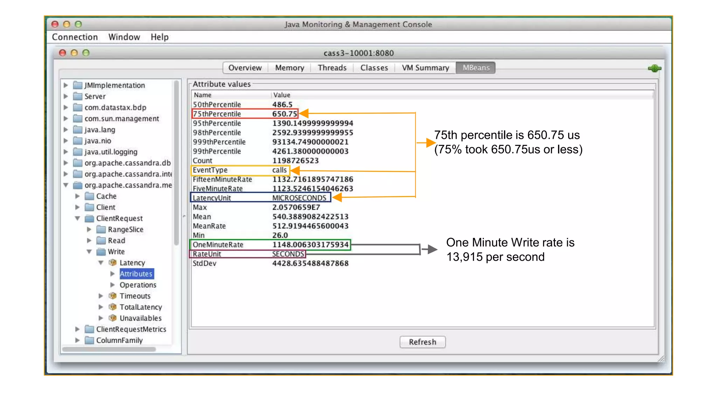Select the StdDev attribute row
Image resolution: width=717 pixels, height=403 pixels.
click(422, 263)
